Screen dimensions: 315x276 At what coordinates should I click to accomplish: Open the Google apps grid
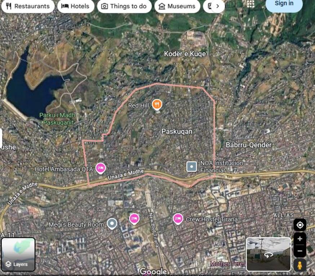[250, 4]
